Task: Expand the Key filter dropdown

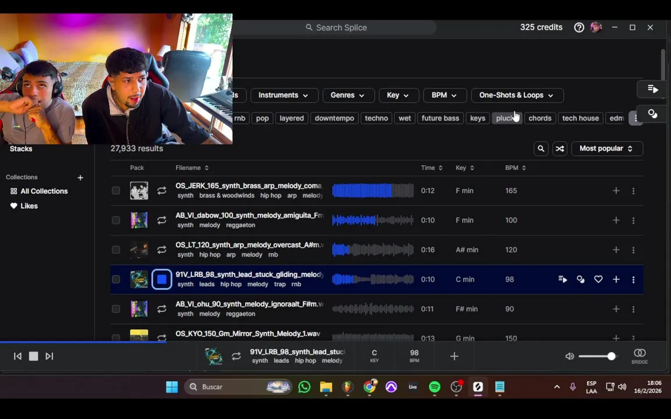Action: coord(398,95)
